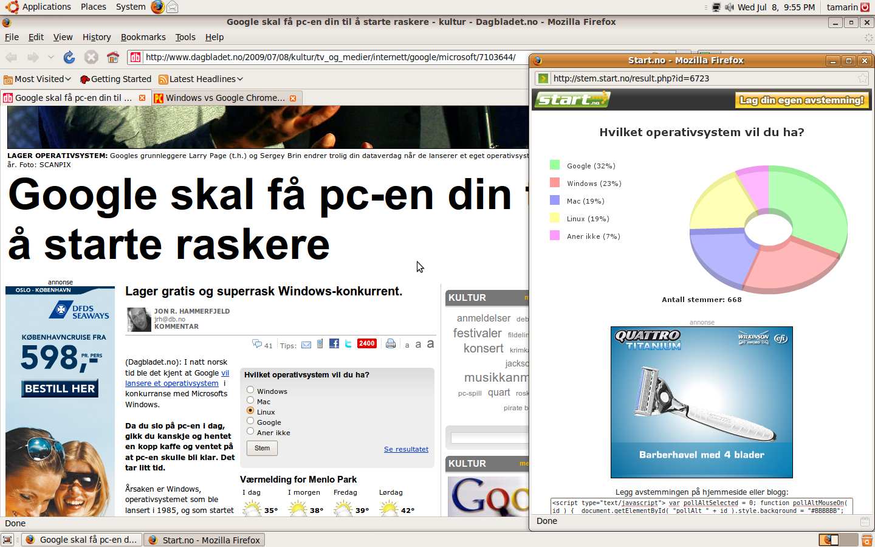Click the BESTILL HER ad button
The image size is (875, 547).
60,388
